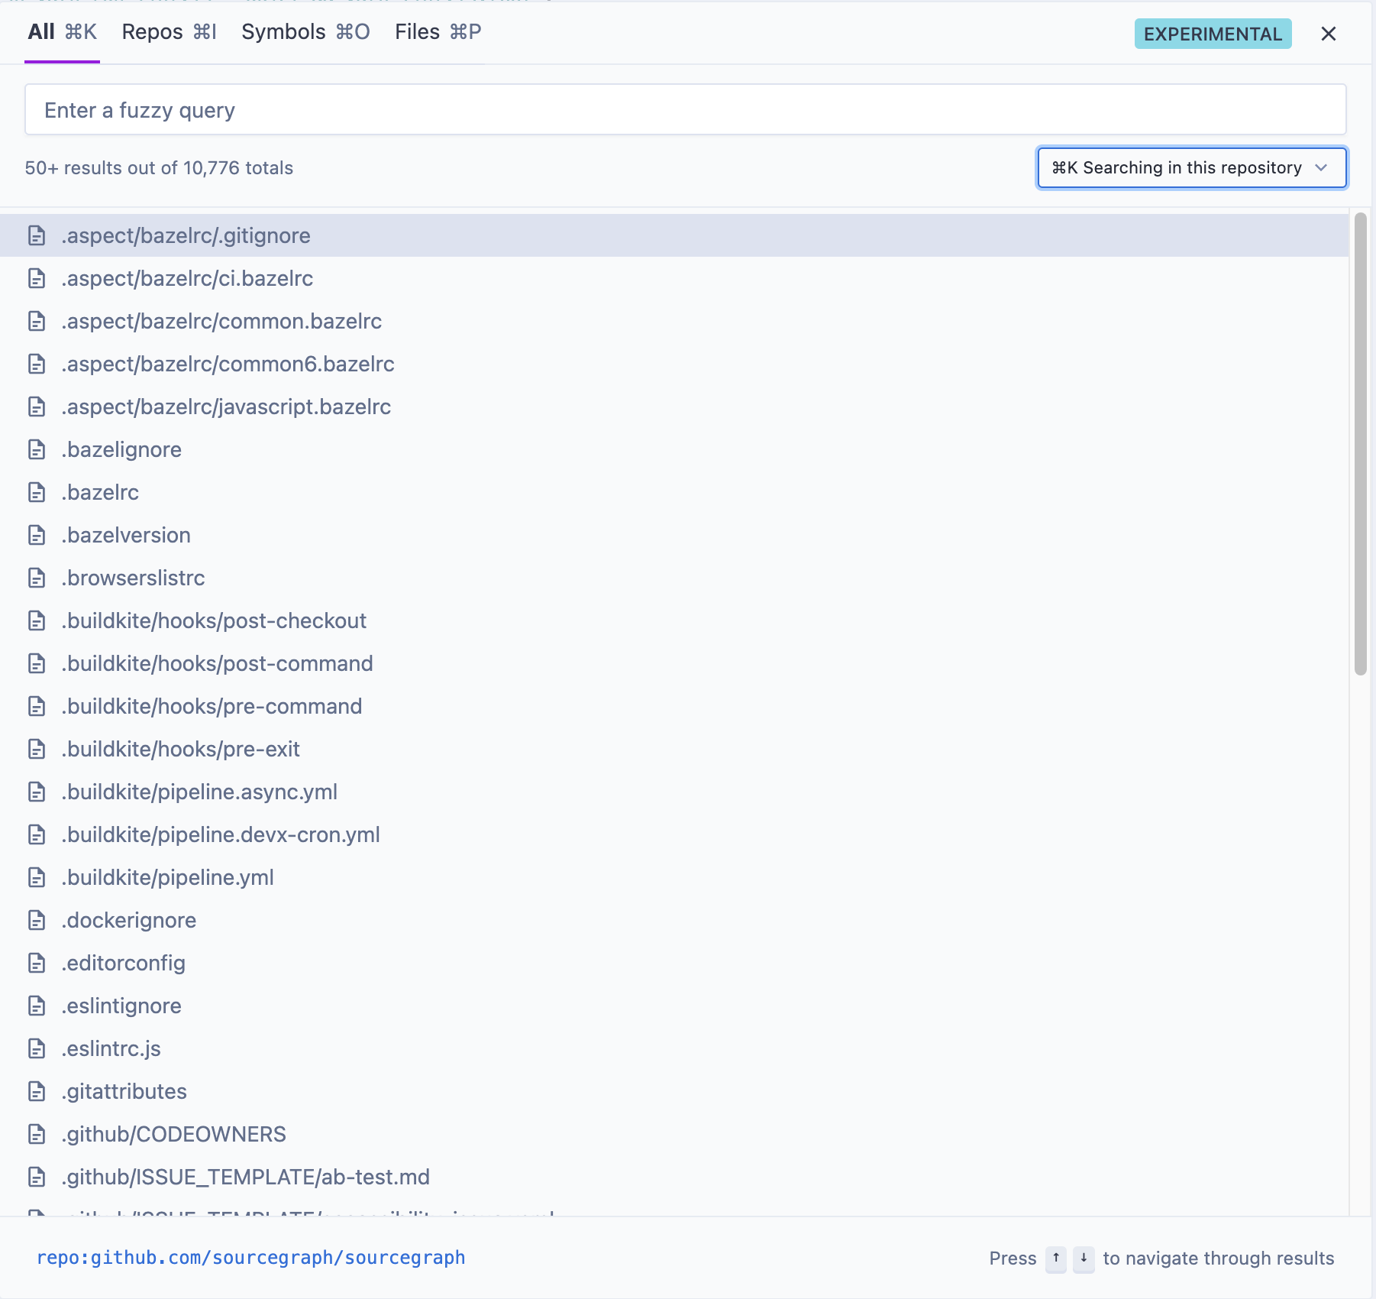Open .bazelignore result

click(674, 449)
